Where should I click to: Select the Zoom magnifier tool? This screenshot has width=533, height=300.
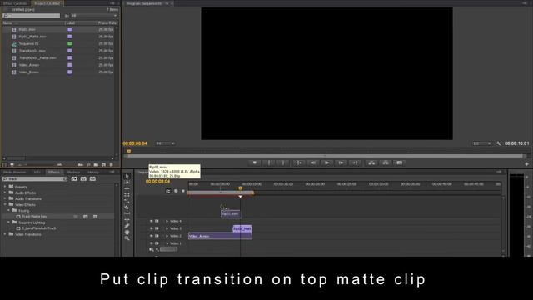[127, 238]
